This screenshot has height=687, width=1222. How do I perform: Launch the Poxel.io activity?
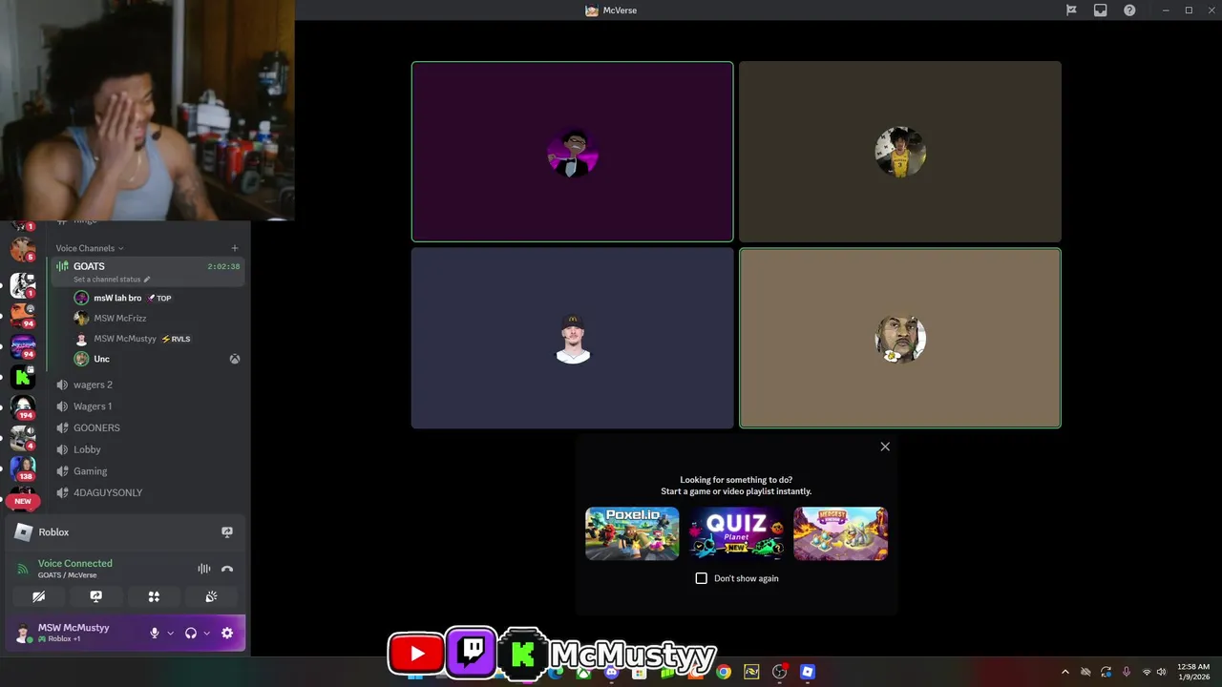632,533
